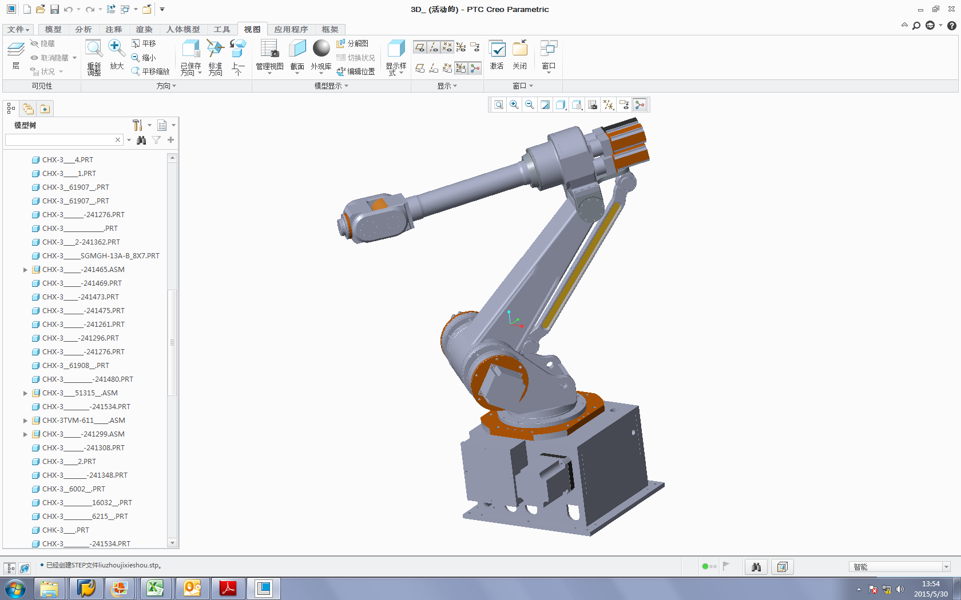Click the find binoculars icon in status bar
The width and height of the screenshot is (961, 600).
756,567
